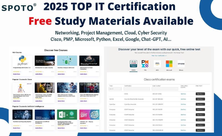
Task: Click Test Now for 350-401 ENCOR row
Action: click(200, 110)
